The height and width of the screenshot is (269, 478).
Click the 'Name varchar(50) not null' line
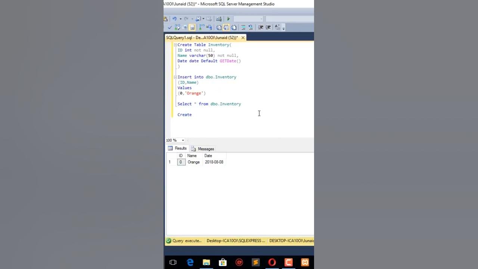pyautogui.click(x=208, y=55)
